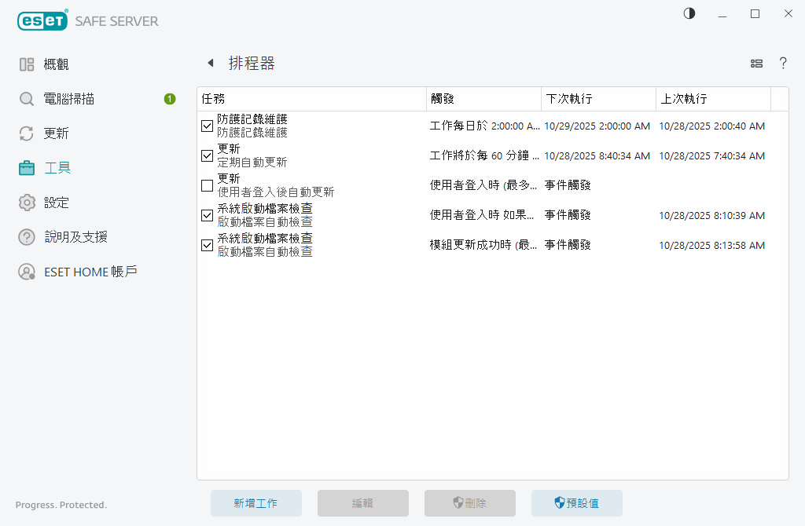Image resolution: width=805 pixels, height=526 pixels.
Task: Open ESET HOME account (帳戶) icon
Action: click(27, 272)
